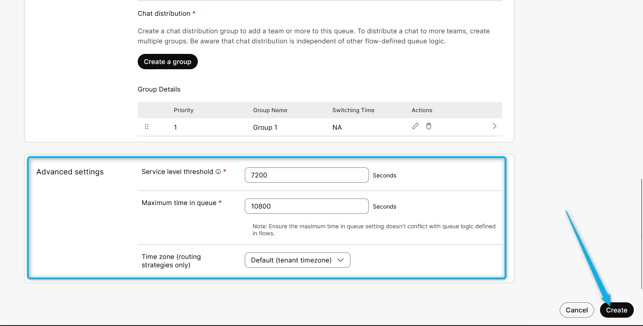Click the Advanced settings section heading
643x326 pixels.
point(70,172)
